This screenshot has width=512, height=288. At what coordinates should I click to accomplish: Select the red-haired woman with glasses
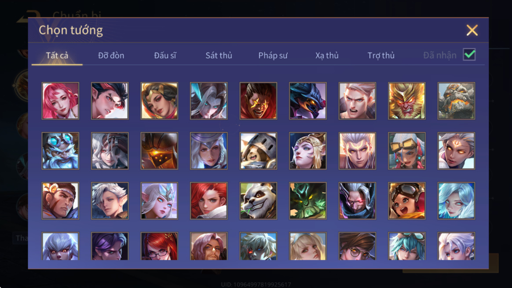(x=159, y=246)
